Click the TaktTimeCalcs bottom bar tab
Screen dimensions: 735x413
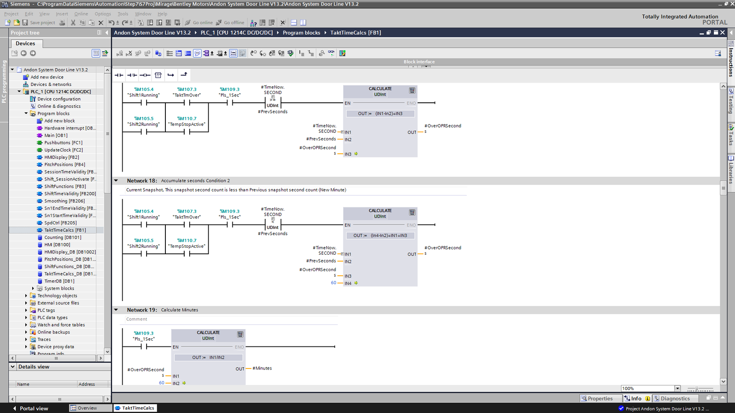[x=135, y=408]
